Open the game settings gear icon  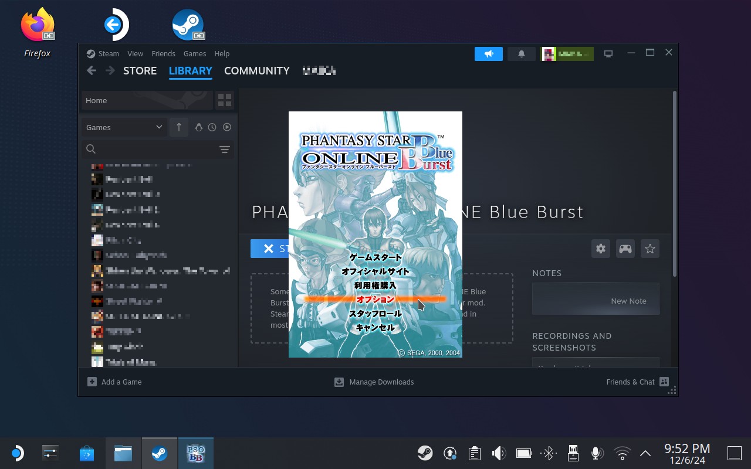(600, 249)
